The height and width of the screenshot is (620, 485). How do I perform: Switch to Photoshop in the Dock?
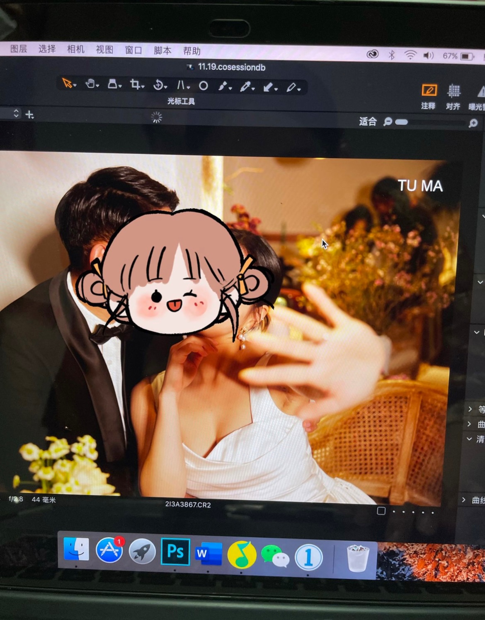point(175,552)
